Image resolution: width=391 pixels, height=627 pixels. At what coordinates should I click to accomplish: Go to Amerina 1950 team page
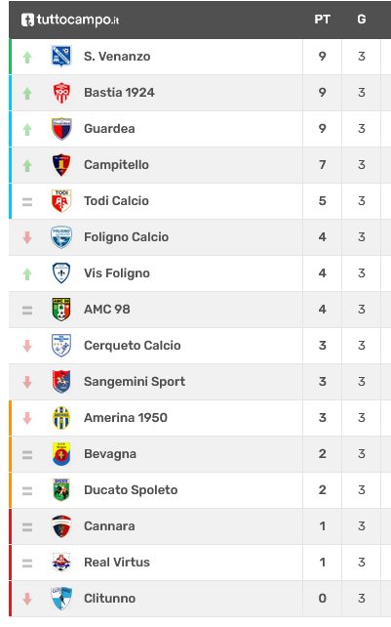(126, 418)
